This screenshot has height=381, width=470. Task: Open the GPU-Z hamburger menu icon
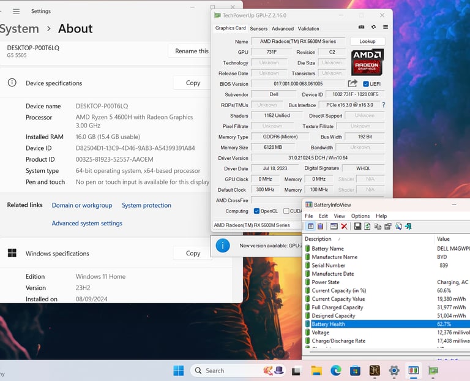(x=386, y=27)
